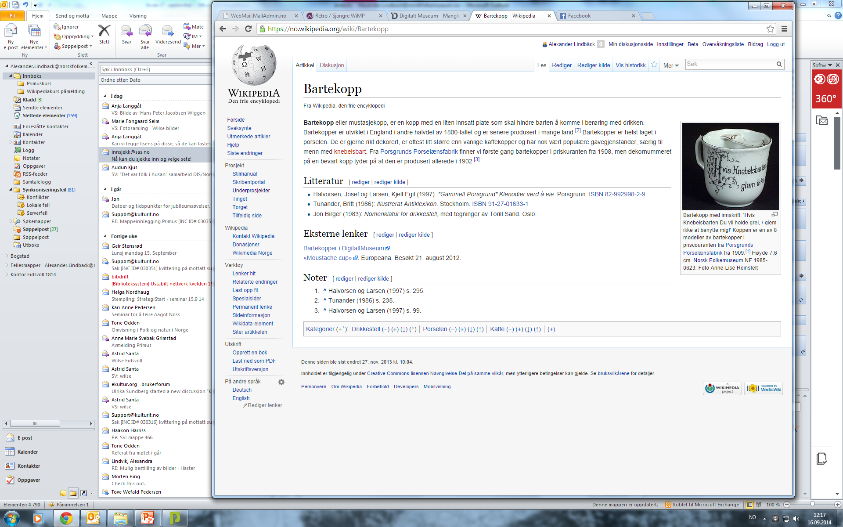843x527 pixels.
Task: Click PowerPoint icon on Windows taskbar
Action: click(x=148, y=518)
